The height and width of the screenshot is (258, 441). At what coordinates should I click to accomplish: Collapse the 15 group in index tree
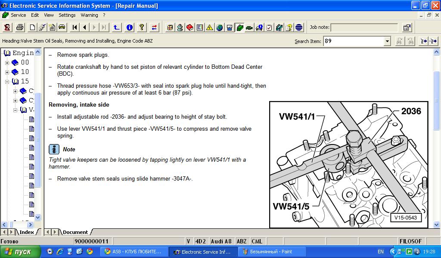tap(7, 82)
